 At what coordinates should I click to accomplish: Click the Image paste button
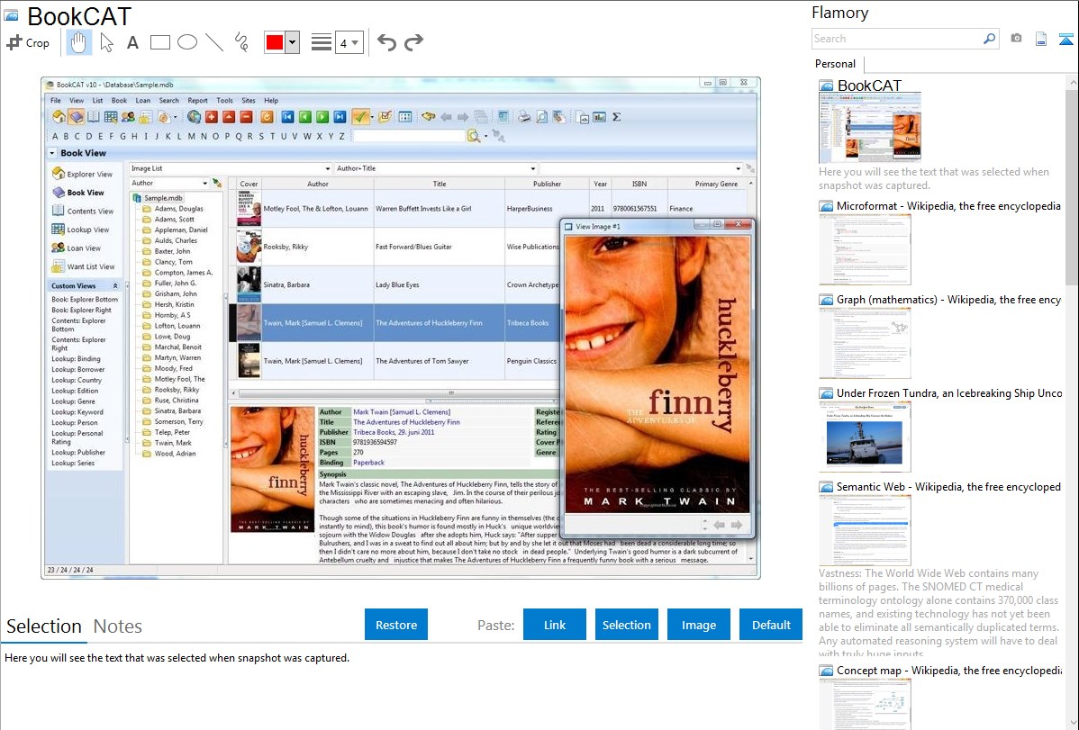tap(698, 625)
